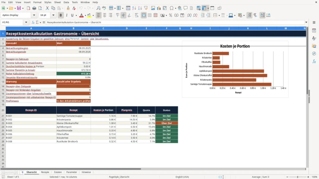Screen dimensions: 319x179
Task: Select column header B
Action: click(x=74, y=28)
